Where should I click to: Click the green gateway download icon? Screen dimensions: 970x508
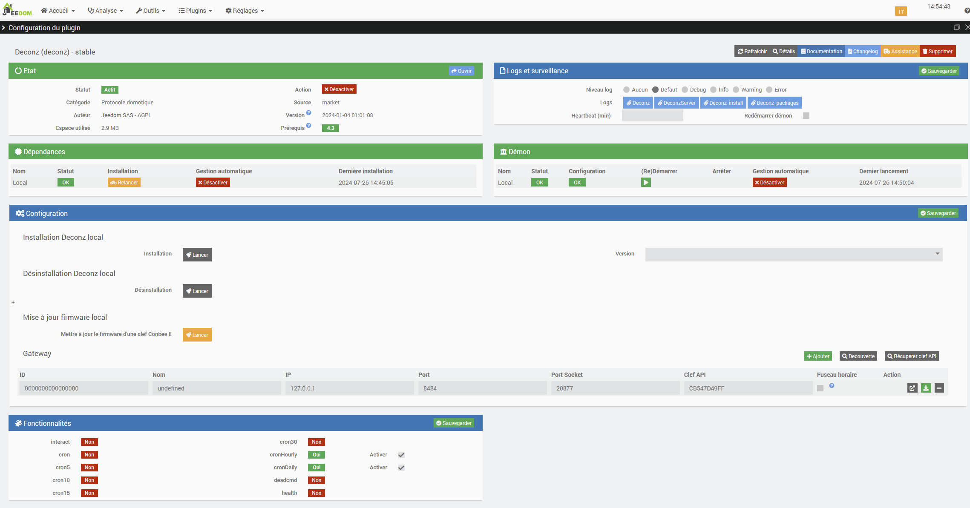pyautogui.click(x=926, y=388)
